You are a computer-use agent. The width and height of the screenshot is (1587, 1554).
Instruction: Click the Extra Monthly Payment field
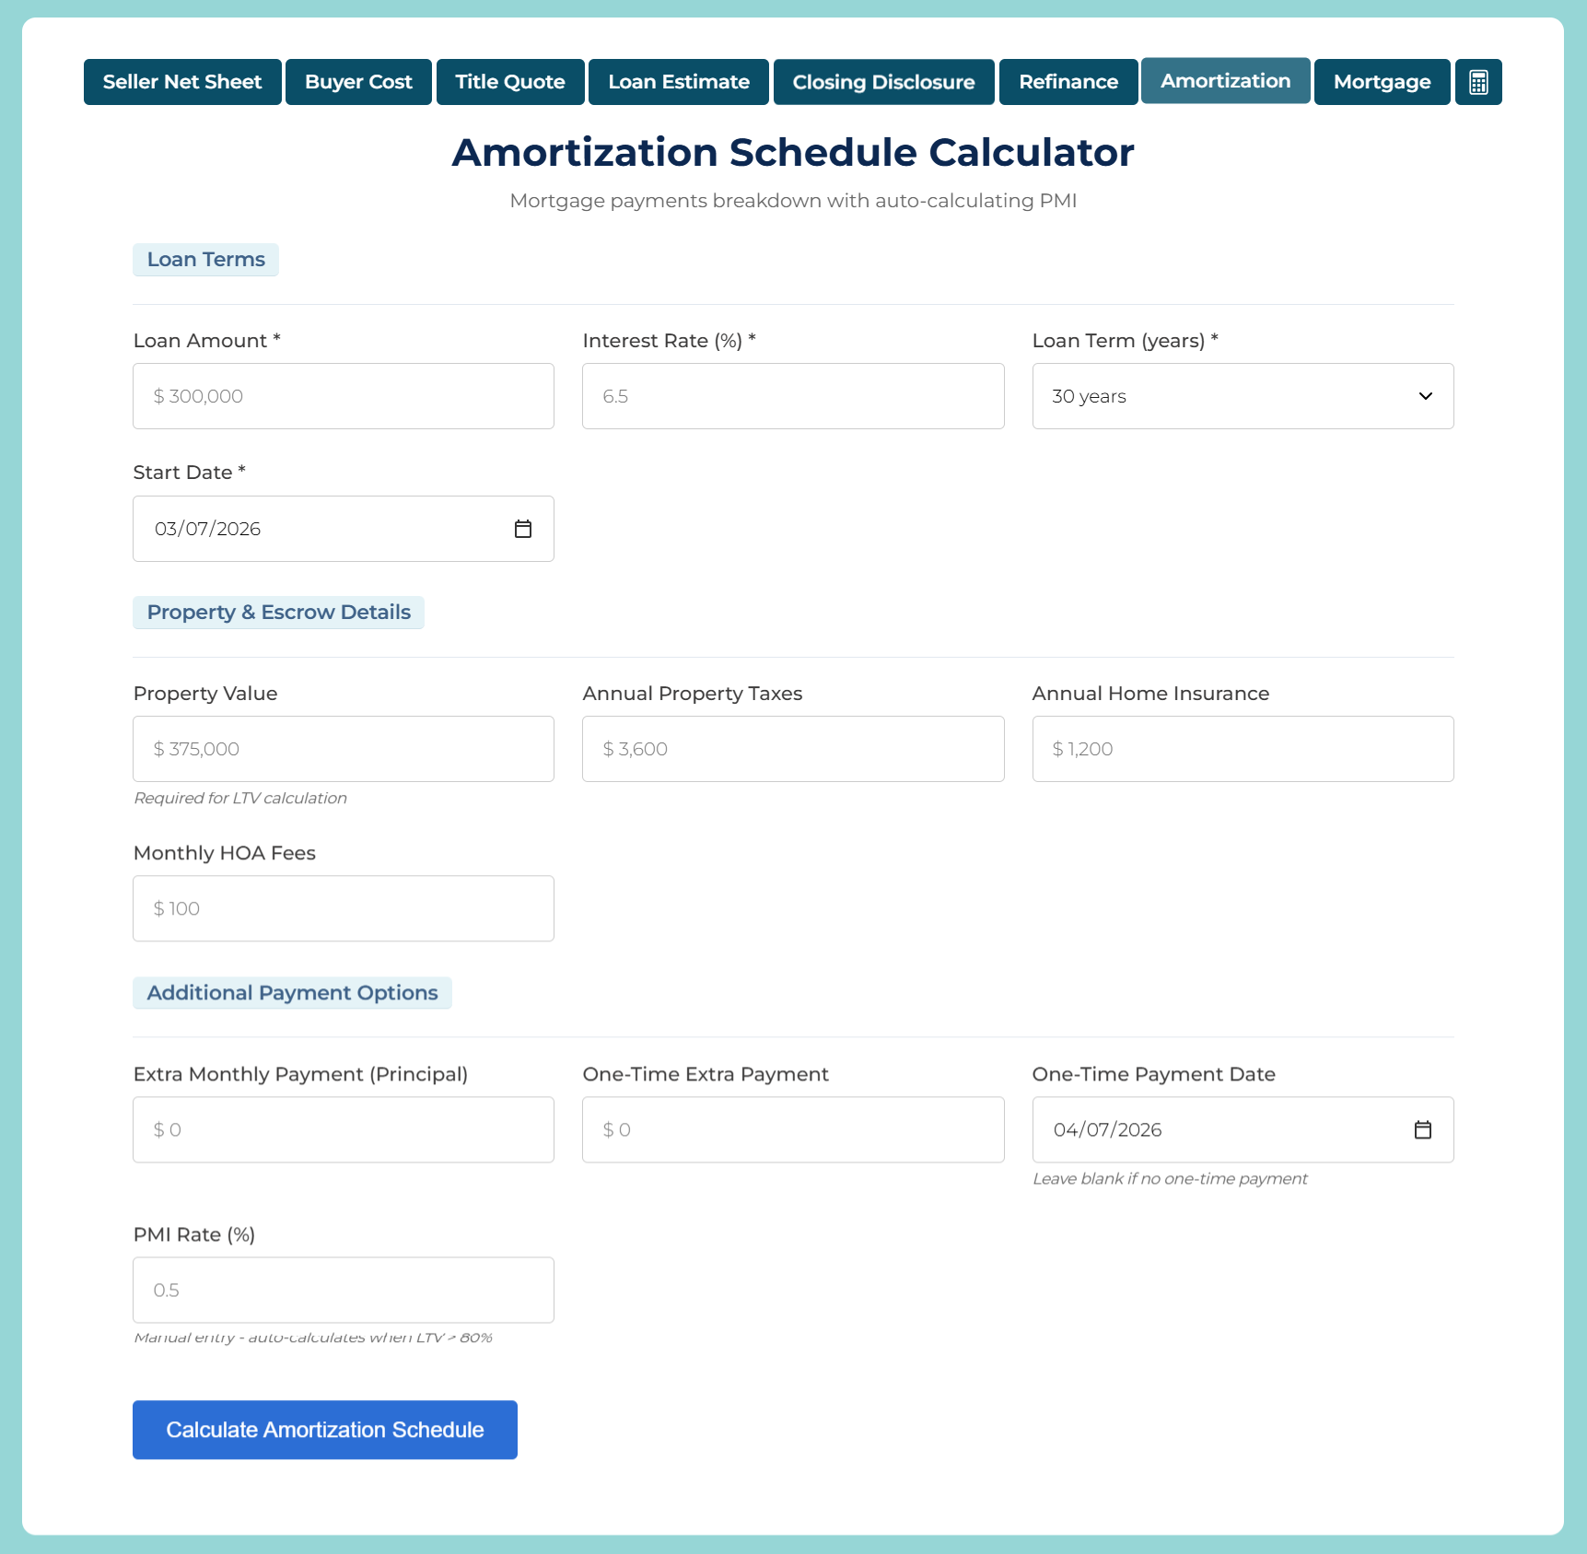[x=342, y=1129]
